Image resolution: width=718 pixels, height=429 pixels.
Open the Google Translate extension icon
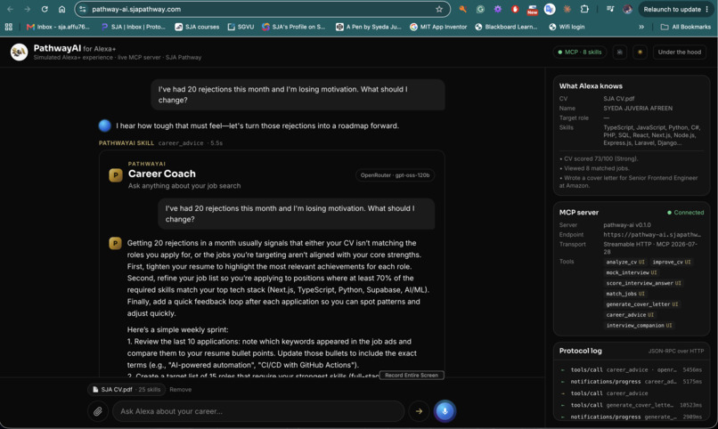(550, 9)
